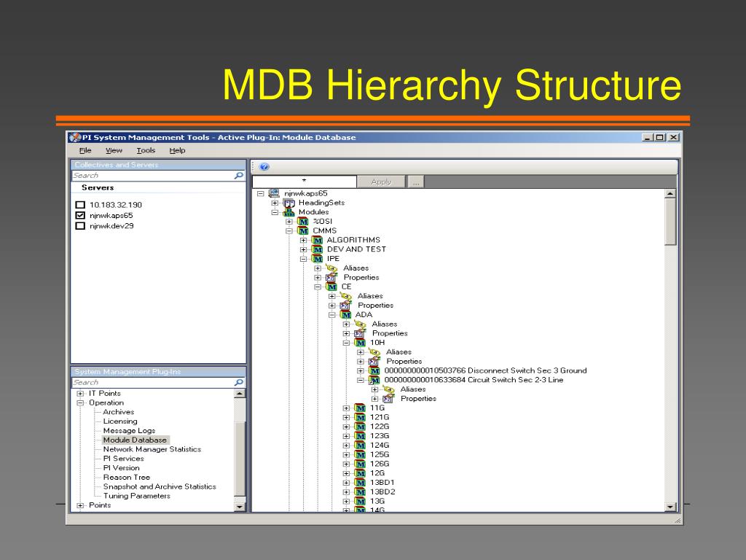Click the help question mark icon
Screen dimensions: 746x560
pos(264,167)
